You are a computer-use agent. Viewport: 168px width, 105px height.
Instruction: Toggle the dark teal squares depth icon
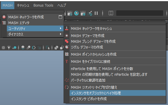[39, 48]
